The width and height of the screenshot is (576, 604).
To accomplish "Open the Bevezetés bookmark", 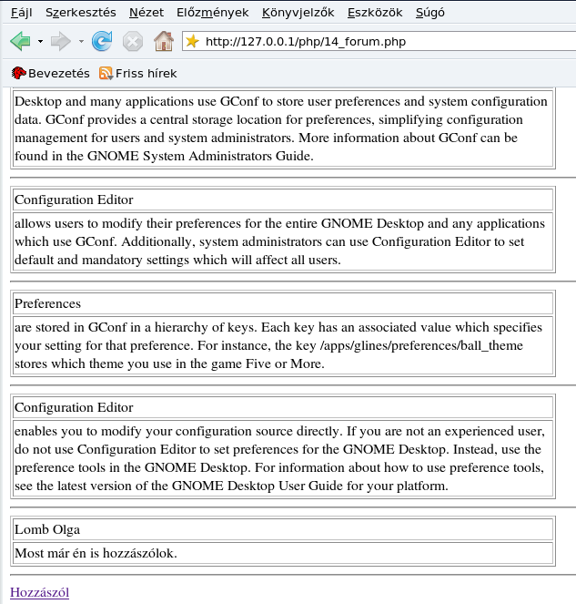I will [x=50, y=73].
